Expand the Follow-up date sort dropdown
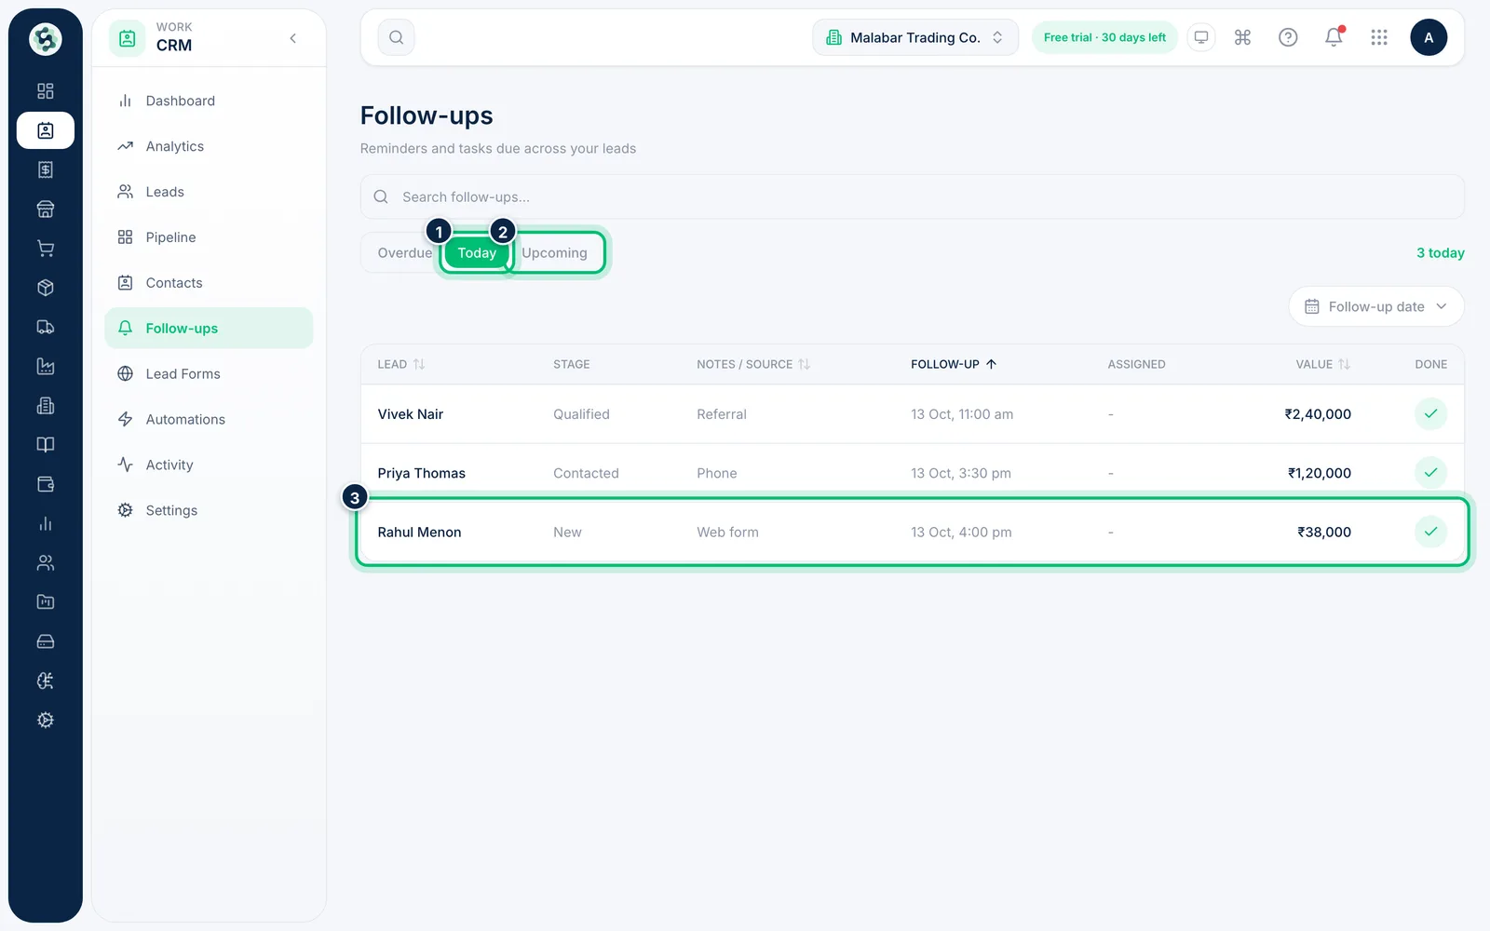This screenshot has width=1490, height=931. point(1376,306)
